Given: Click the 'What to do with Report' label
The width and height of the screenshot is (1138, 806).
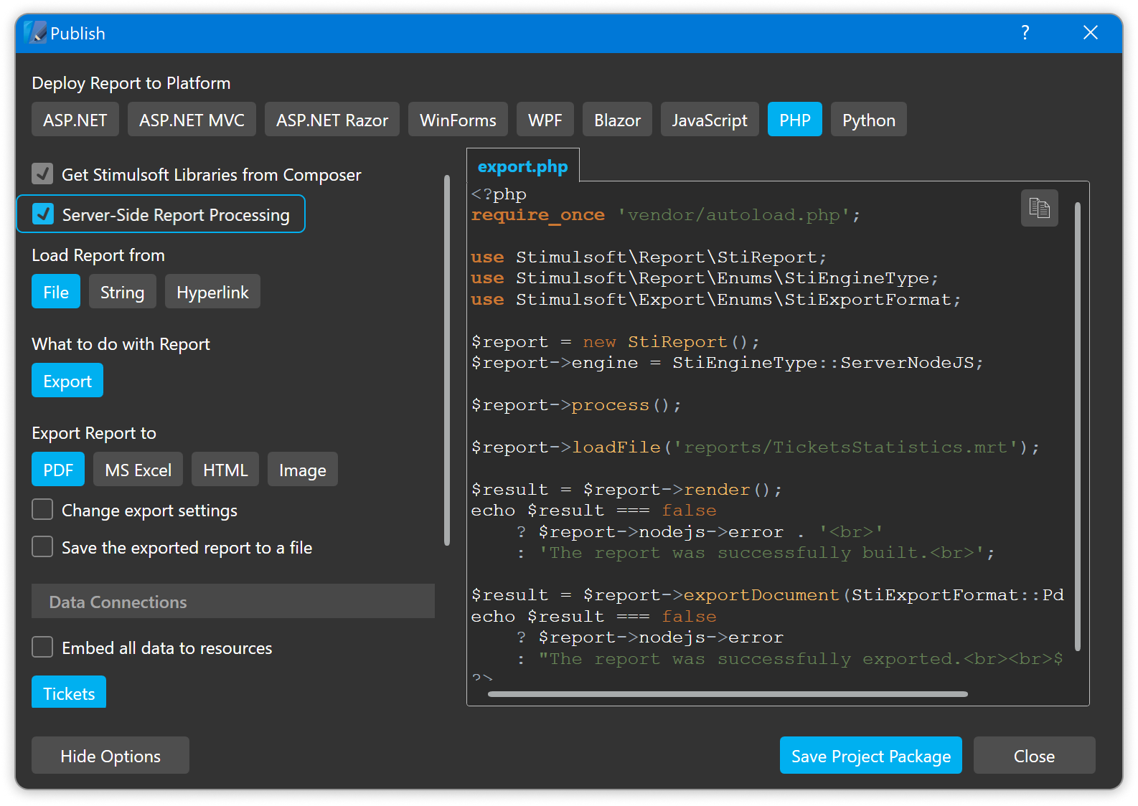Looking at the screenshot, I should [121, 344].
